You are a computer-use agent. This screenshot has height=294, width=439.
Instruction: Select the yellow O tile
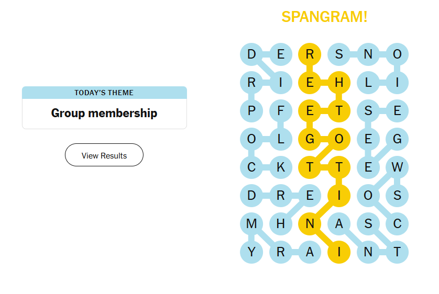point(339,139)
